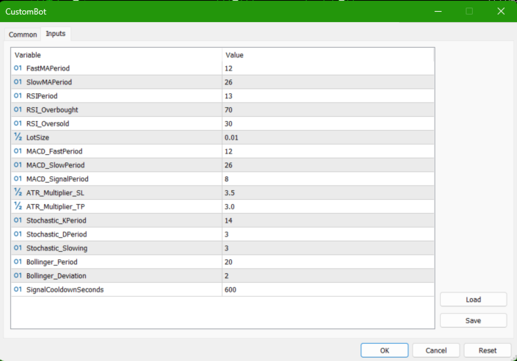Edit the MACD_SignalPeriod value 8
The image size is (517, 361).
(328, 179)
